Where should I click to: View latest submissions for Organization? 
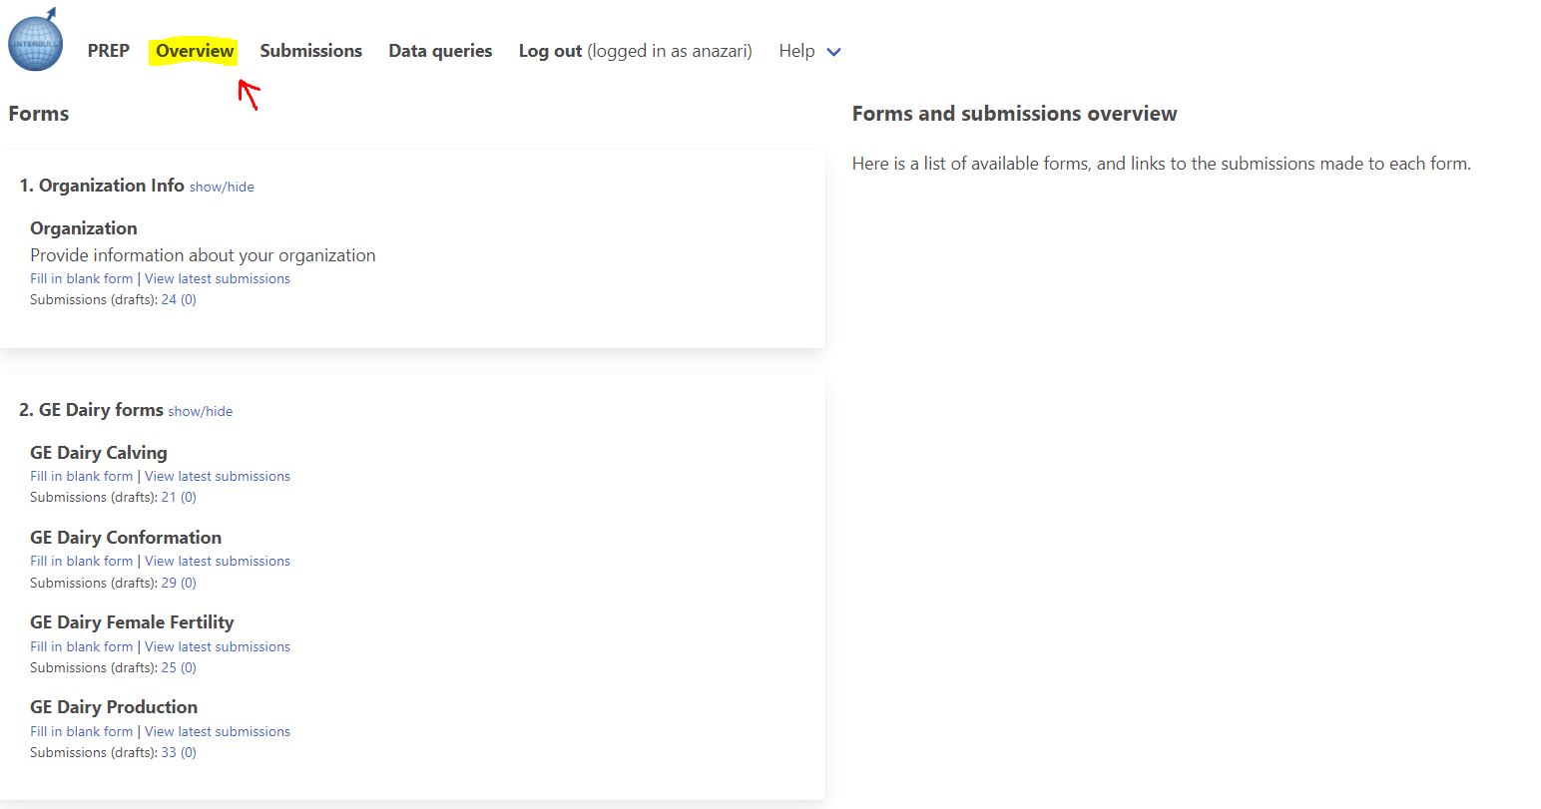tap(218, 278)
